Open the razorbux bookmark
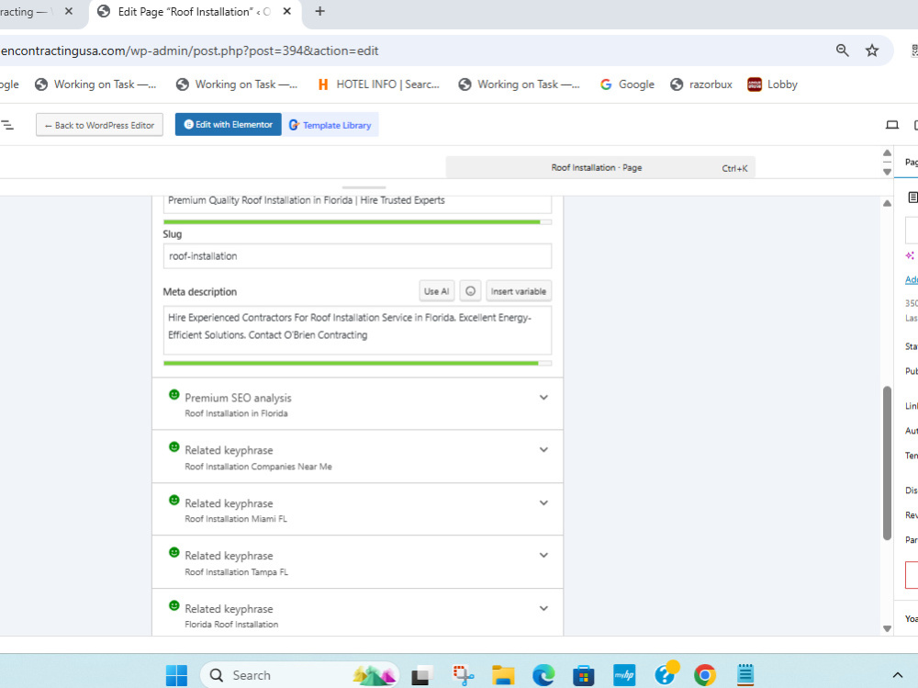Viewport: 918px width, 688px height. (701, 85)
